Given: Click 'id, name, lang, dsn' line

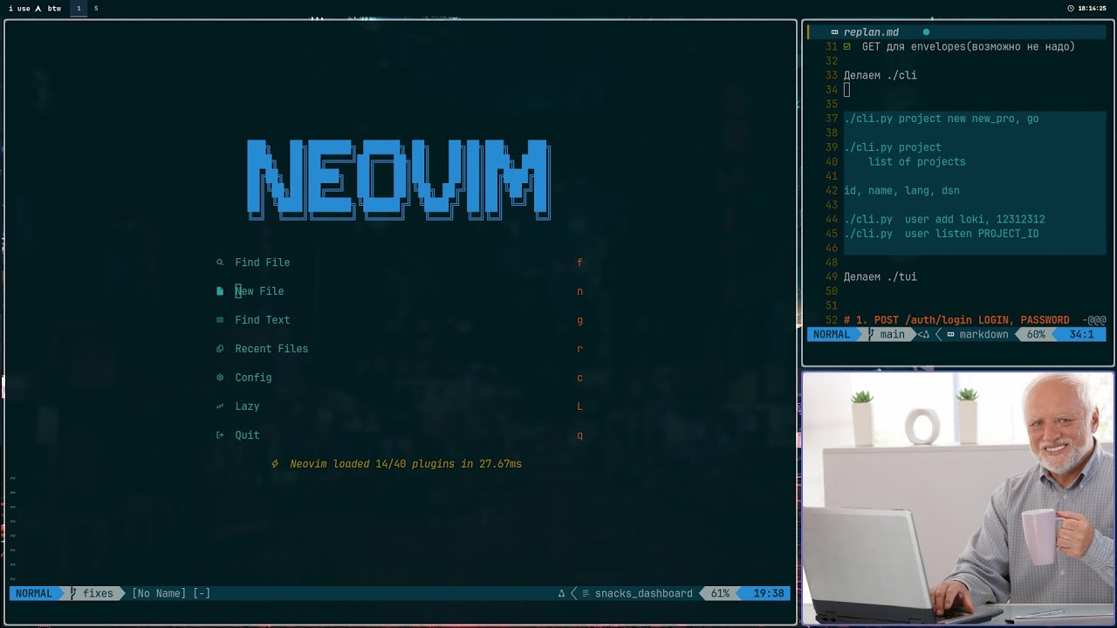Looking at the screenshot, I should 901,190.
